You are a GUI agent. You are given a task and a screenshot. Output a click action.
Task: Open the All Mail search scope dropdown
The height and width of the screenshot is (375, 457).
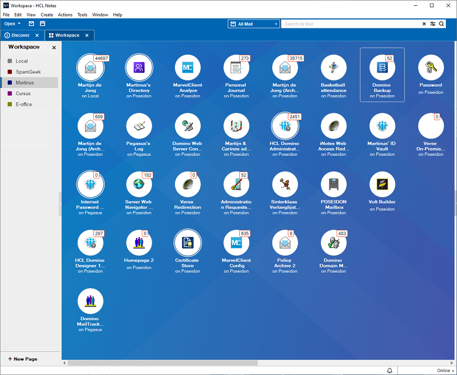(254, 24)
